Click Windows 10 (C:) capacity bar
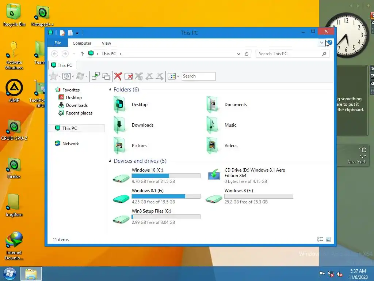This screenshot has height=281, width=374. [x=166, y=176]
